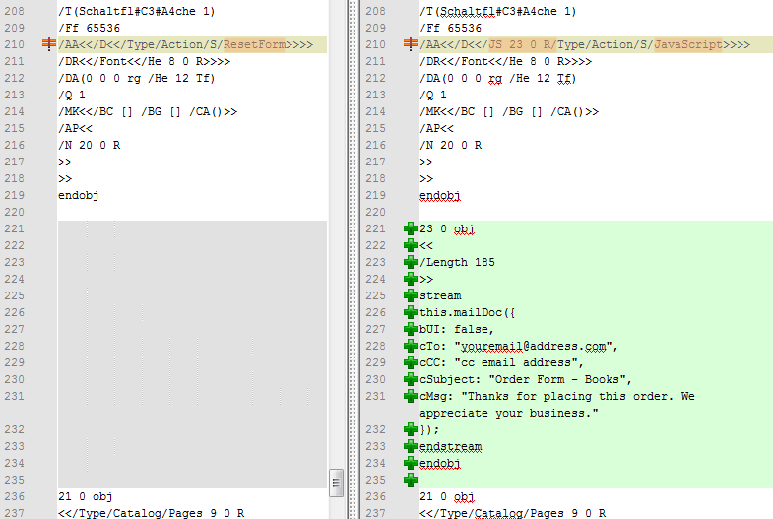Click line number 236 in the left pane
Viewport: 773px width, 519px height.
coord(15,496)
